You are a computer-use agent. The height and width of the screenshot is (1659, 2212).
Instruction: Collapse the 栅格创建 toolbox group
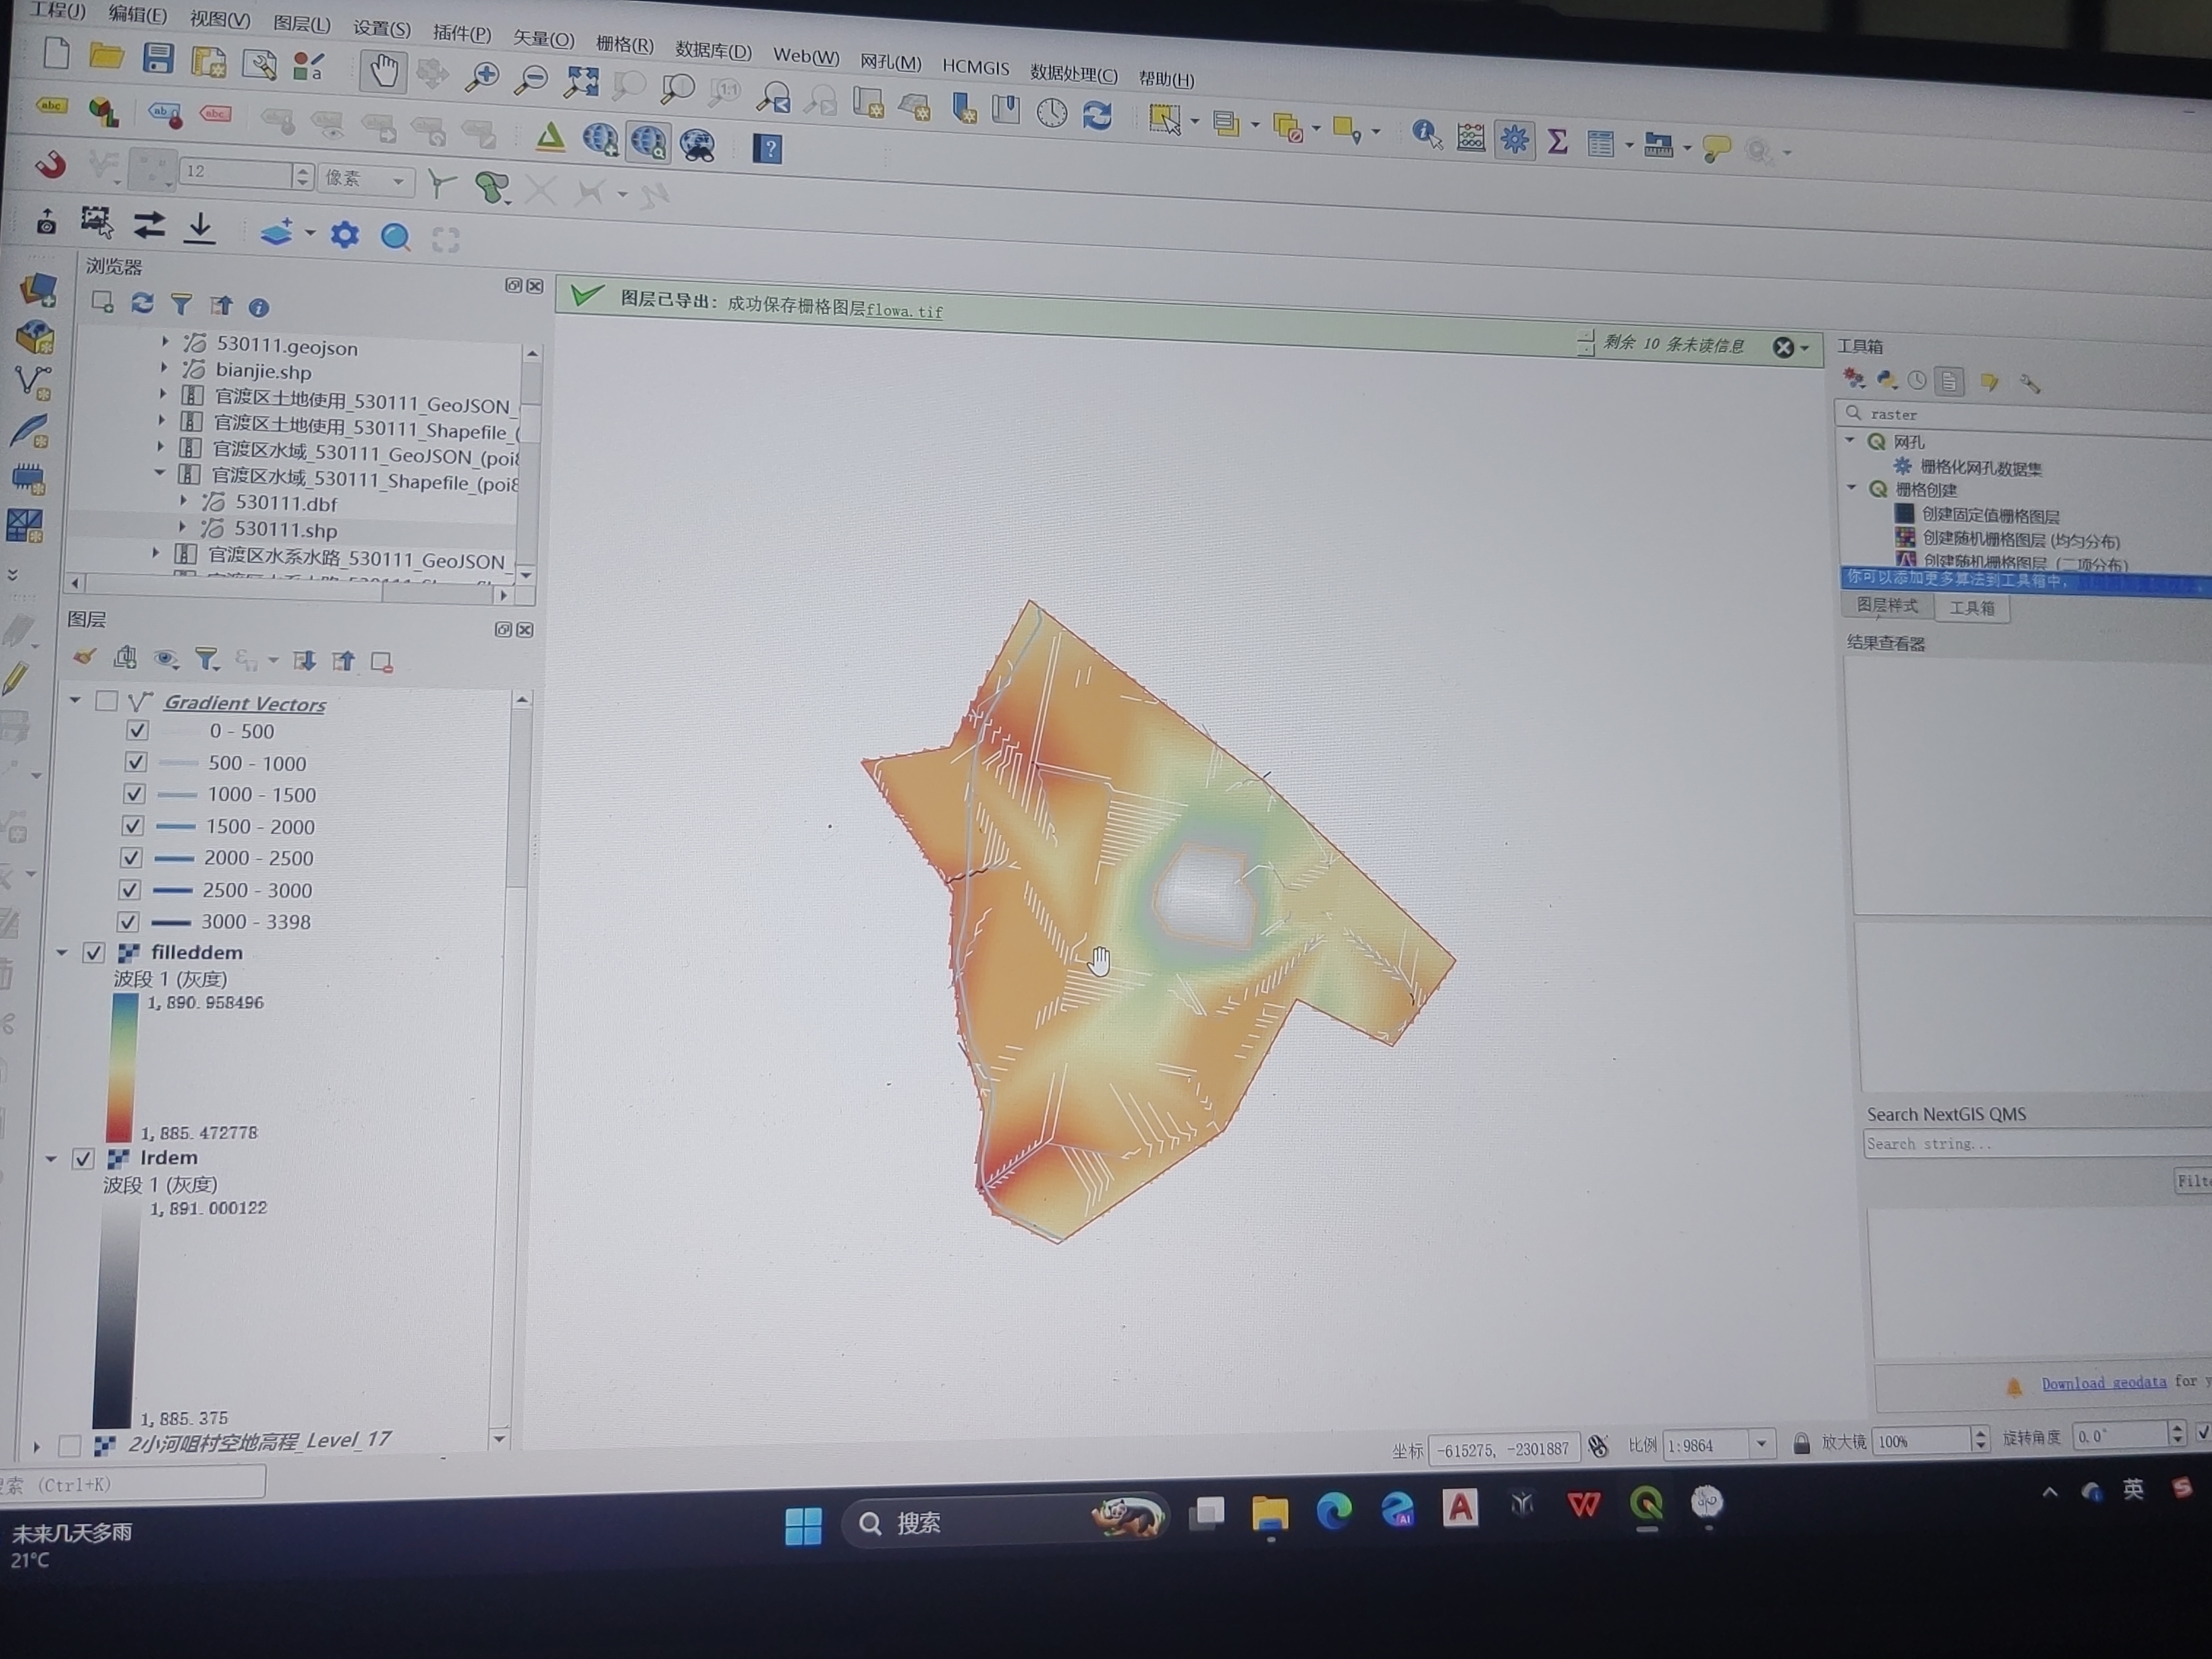[1852, 487]
